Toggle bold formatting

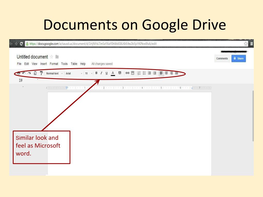pos(96,73)
